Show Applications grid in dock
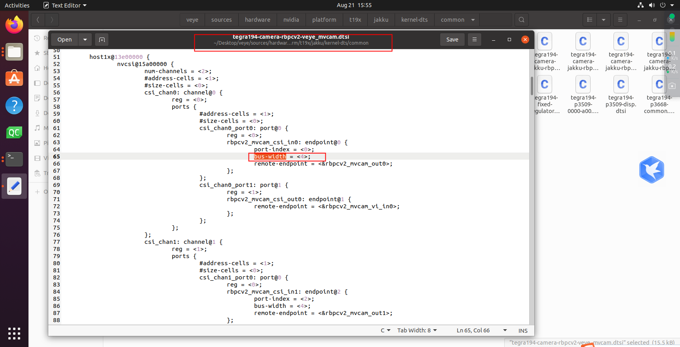 point(14,333)
